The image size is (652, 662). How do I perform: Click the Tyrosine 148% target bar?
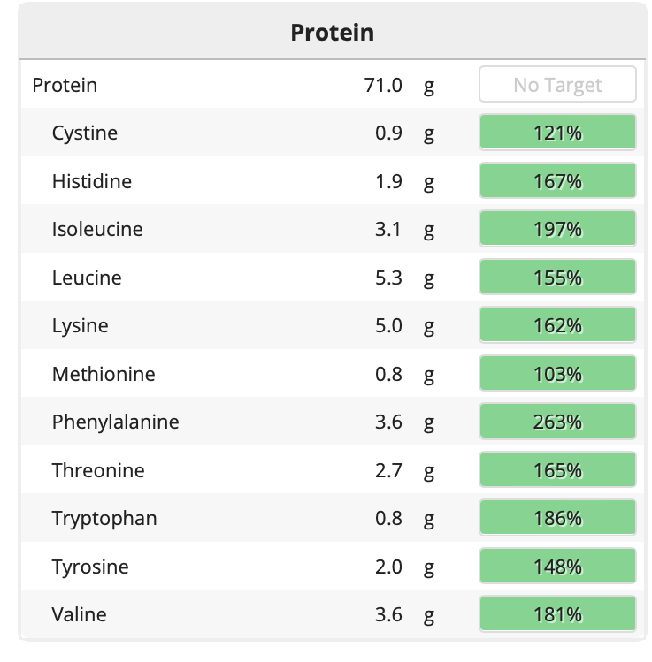tap(557, 567)
